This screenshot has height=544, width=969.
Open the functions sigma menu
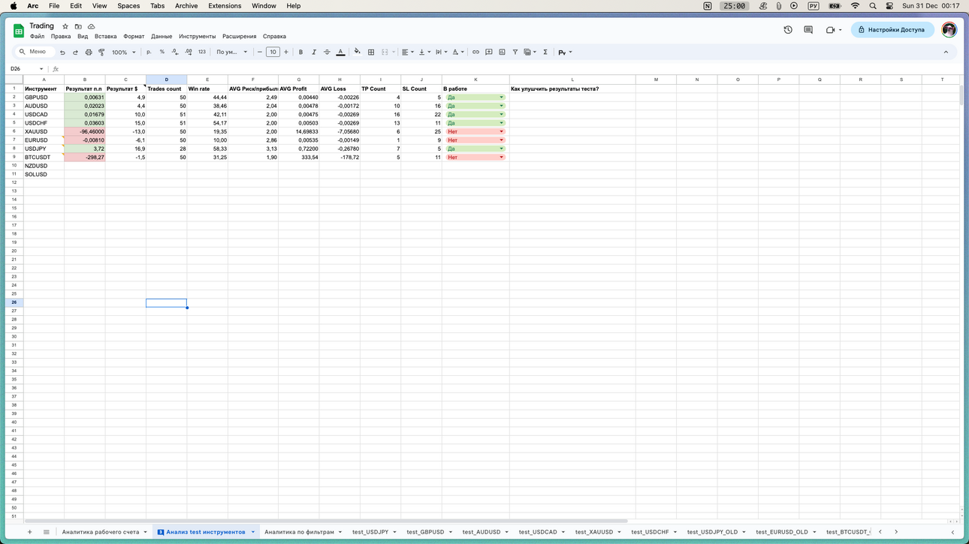coord(545,53)
